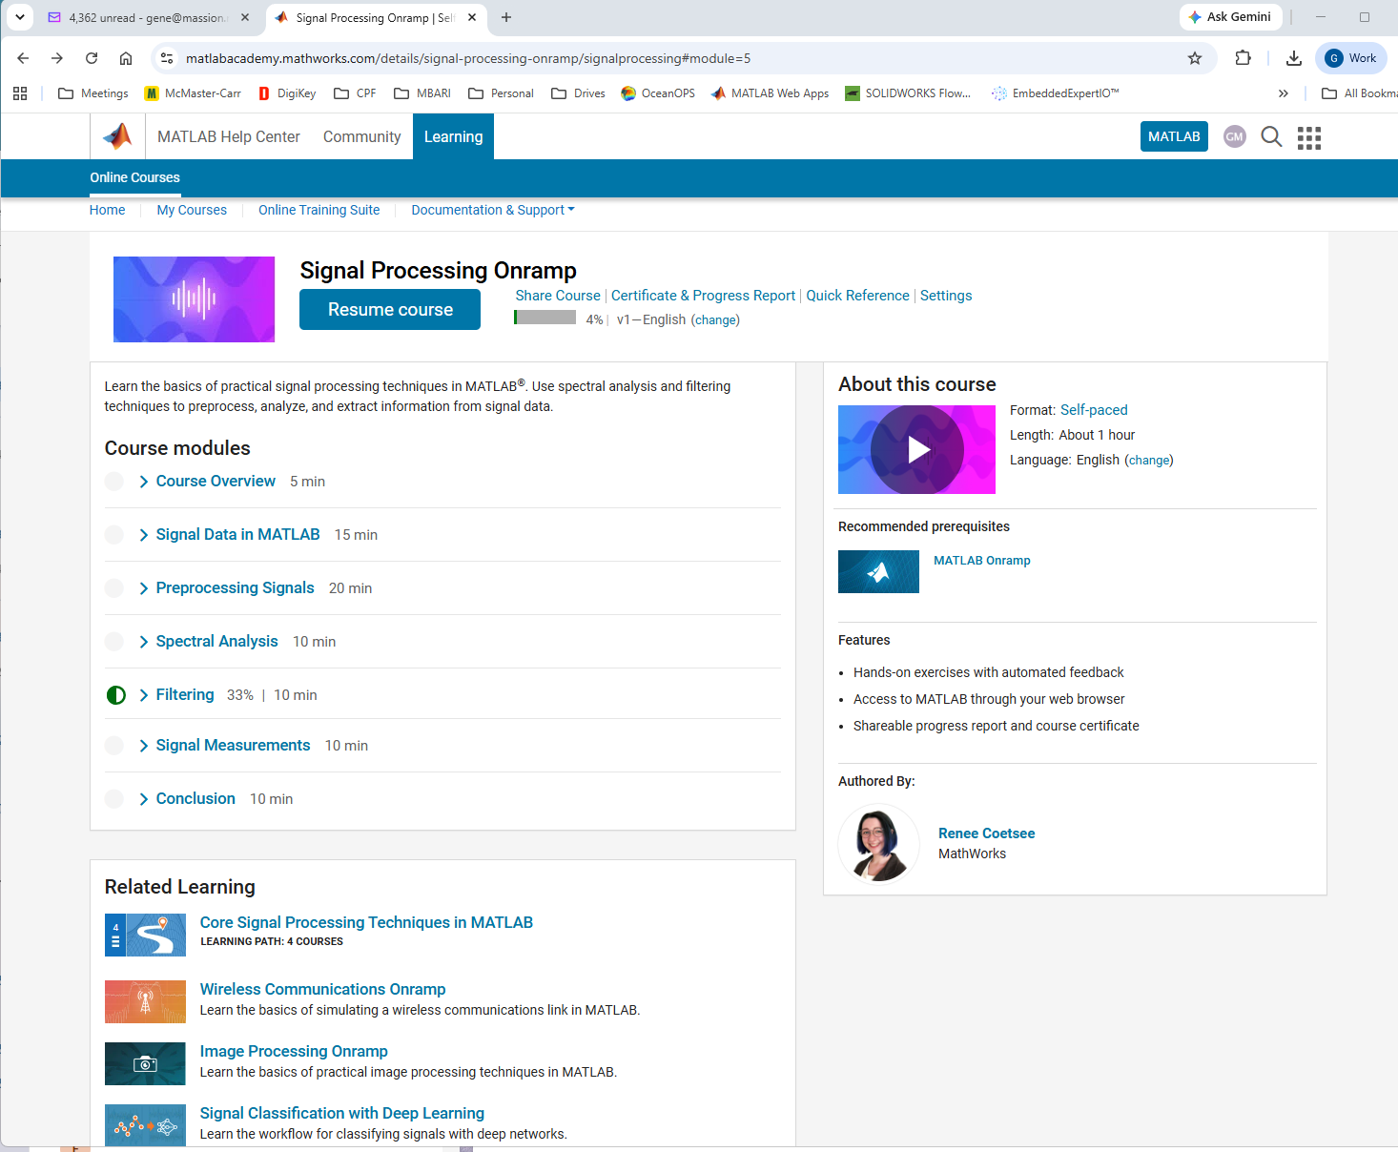Bookmark this page with the star icon
The image size is (1398, 1152).
point(1195,58)
